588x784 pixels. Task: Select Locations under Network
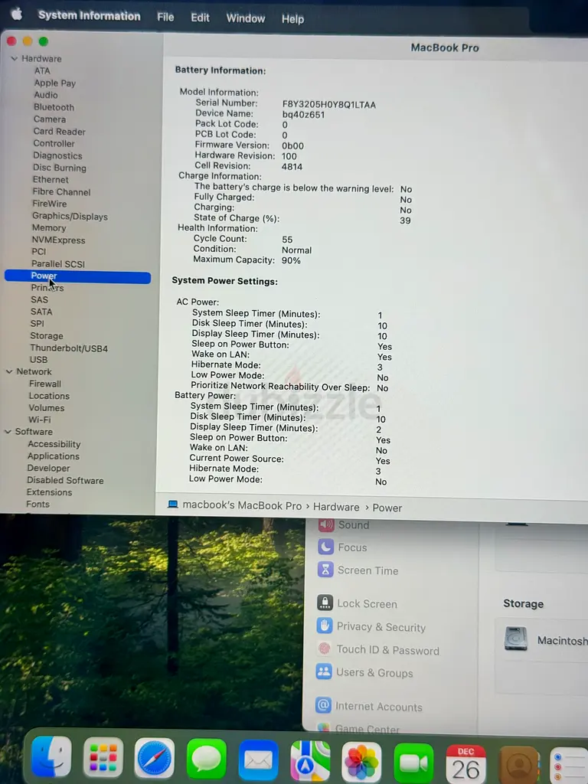[49, 396]
